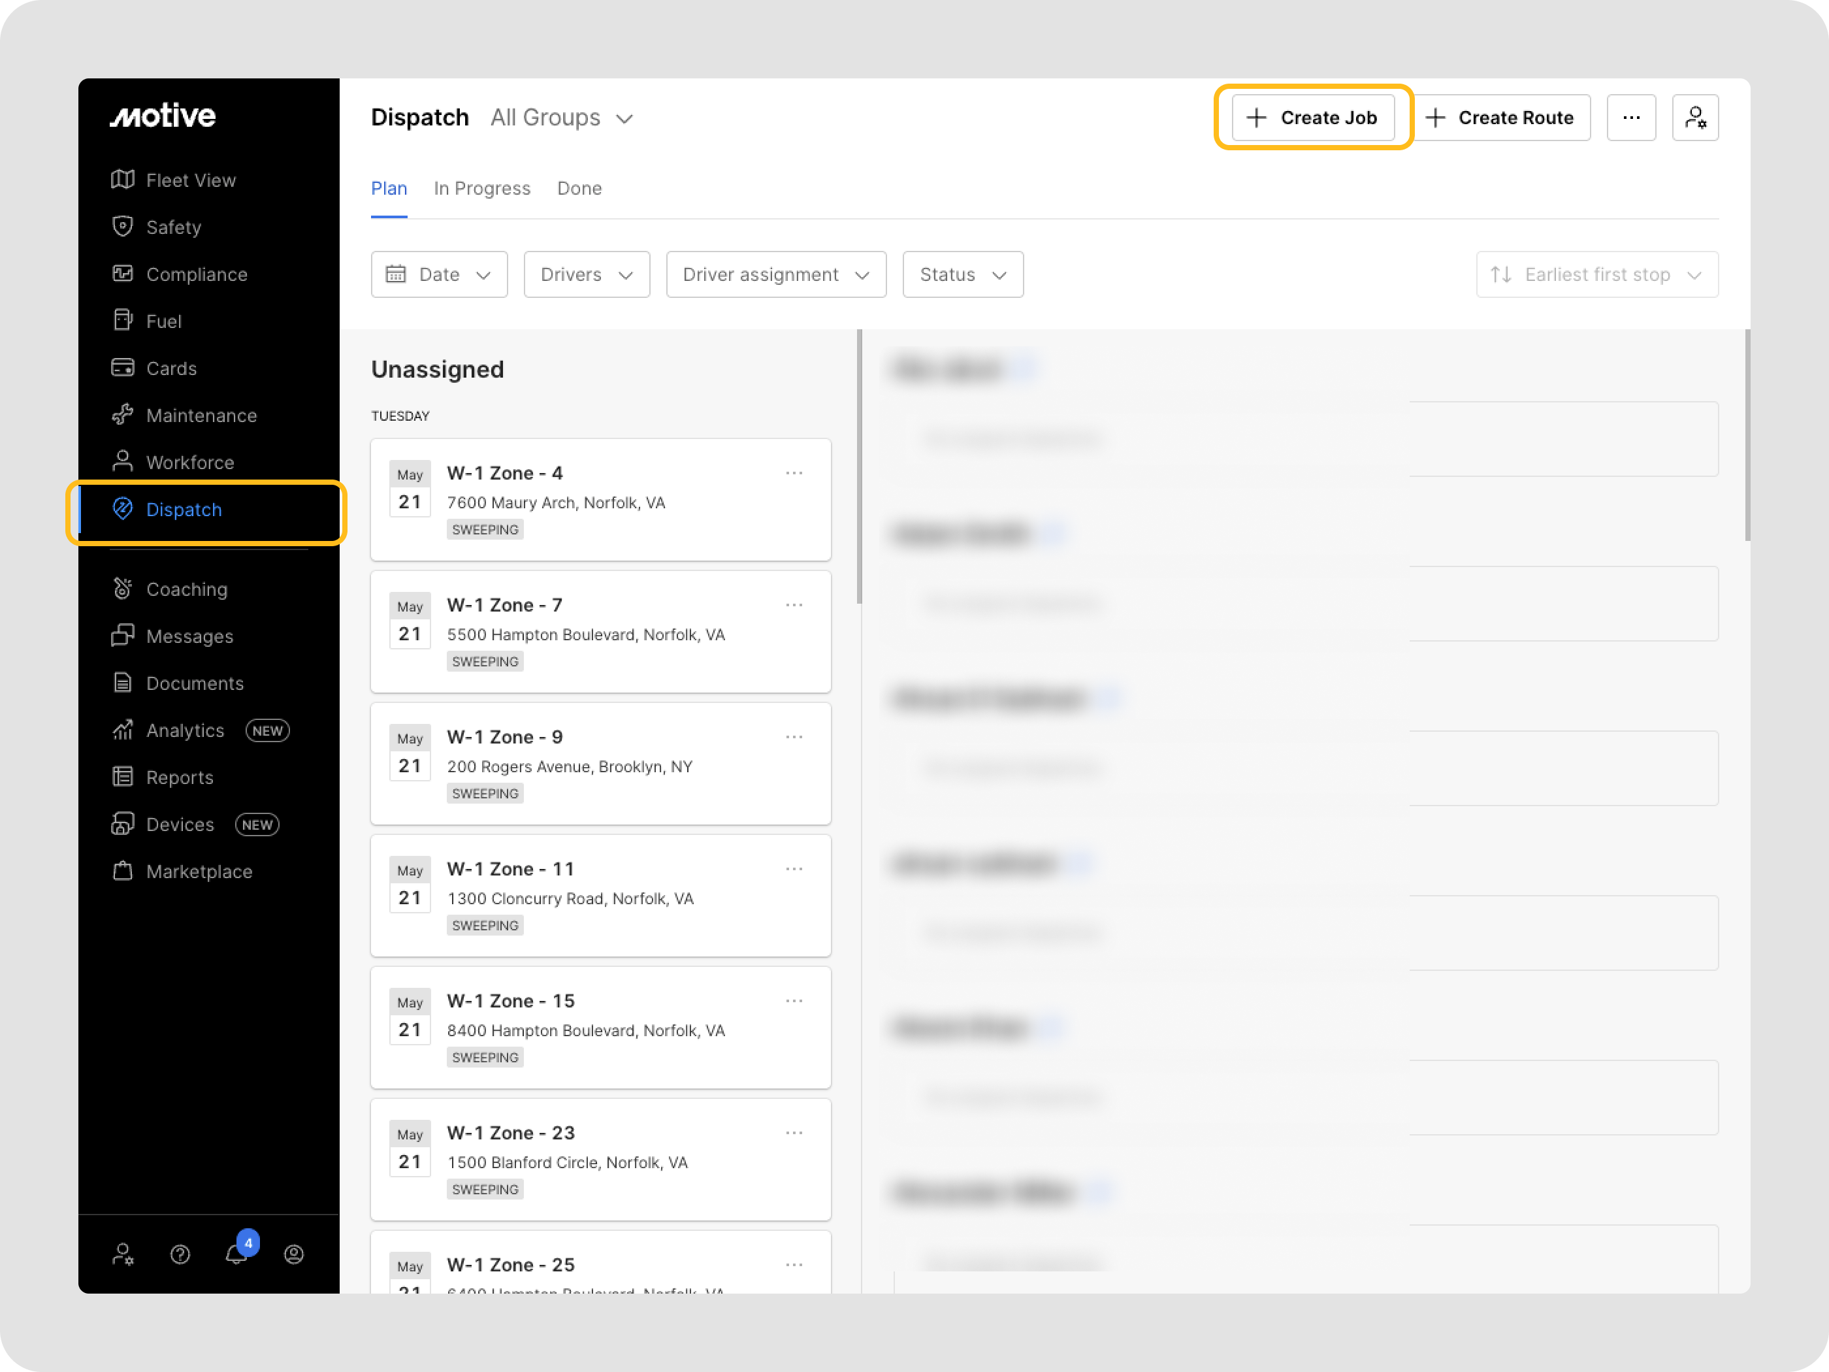The image size is (1829, 1372).
Task: Open the user profile icon at the sidebar bottom
Action: pyautogui.click(x=293, y=1254)
